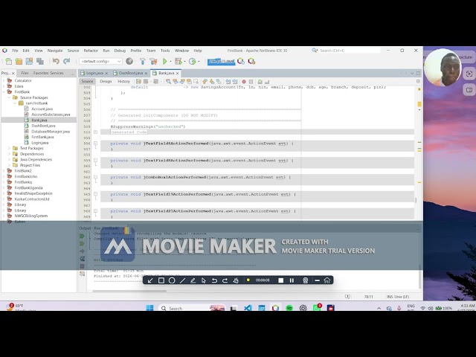Open the Refactor menu
The image size is (476, 357).
[91, 51]
